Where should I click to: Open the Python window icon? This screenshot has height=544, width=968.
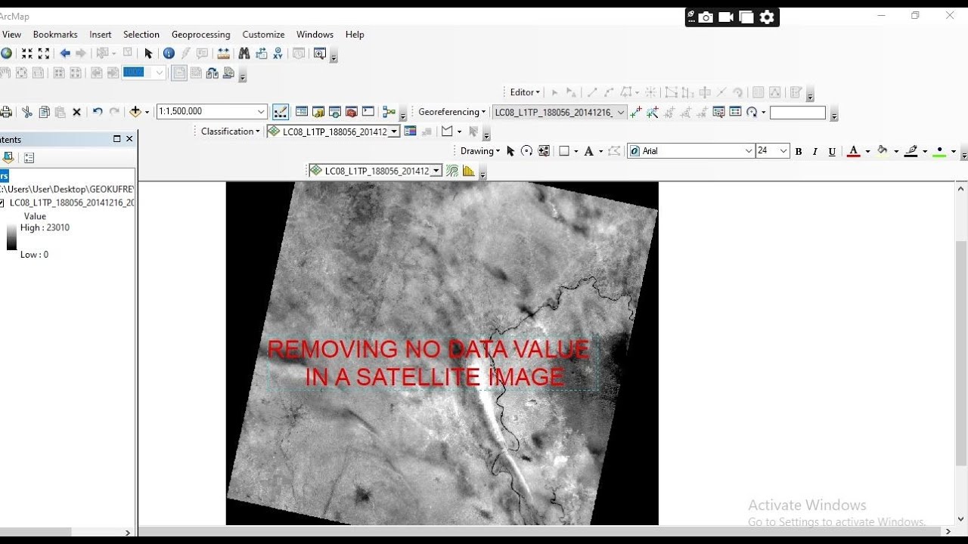tap(368, 112)
